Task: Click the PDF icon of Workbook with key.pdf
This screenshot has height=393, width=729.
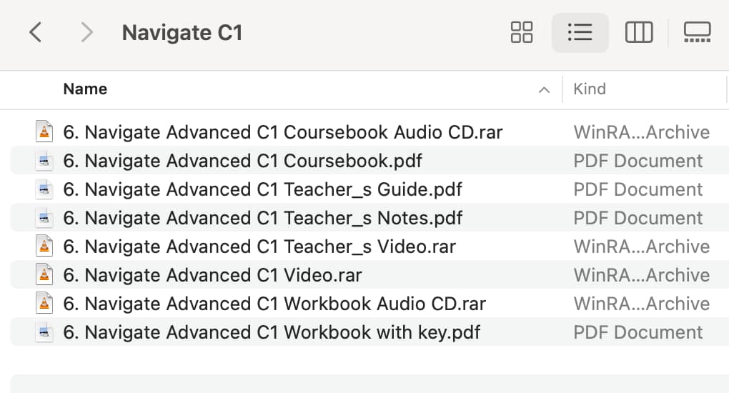Action: click(x=44, y=332)
